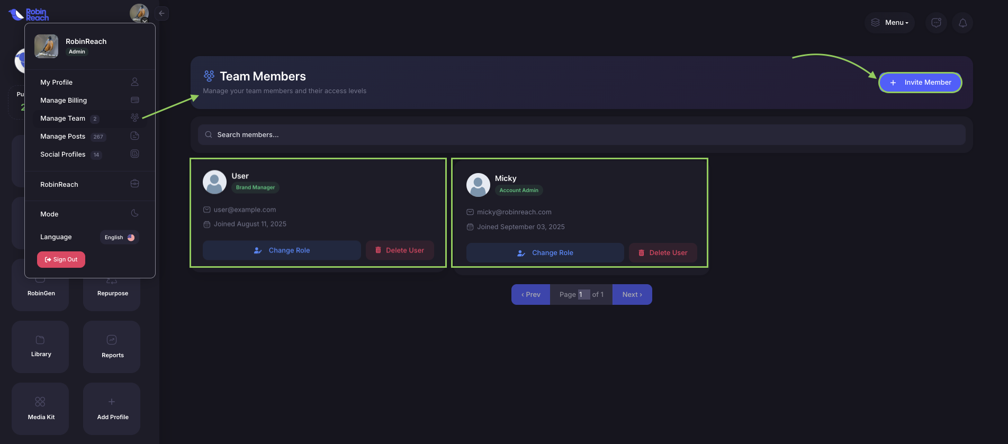
Task: Click My Profile person icon
Action: point(135,82)
